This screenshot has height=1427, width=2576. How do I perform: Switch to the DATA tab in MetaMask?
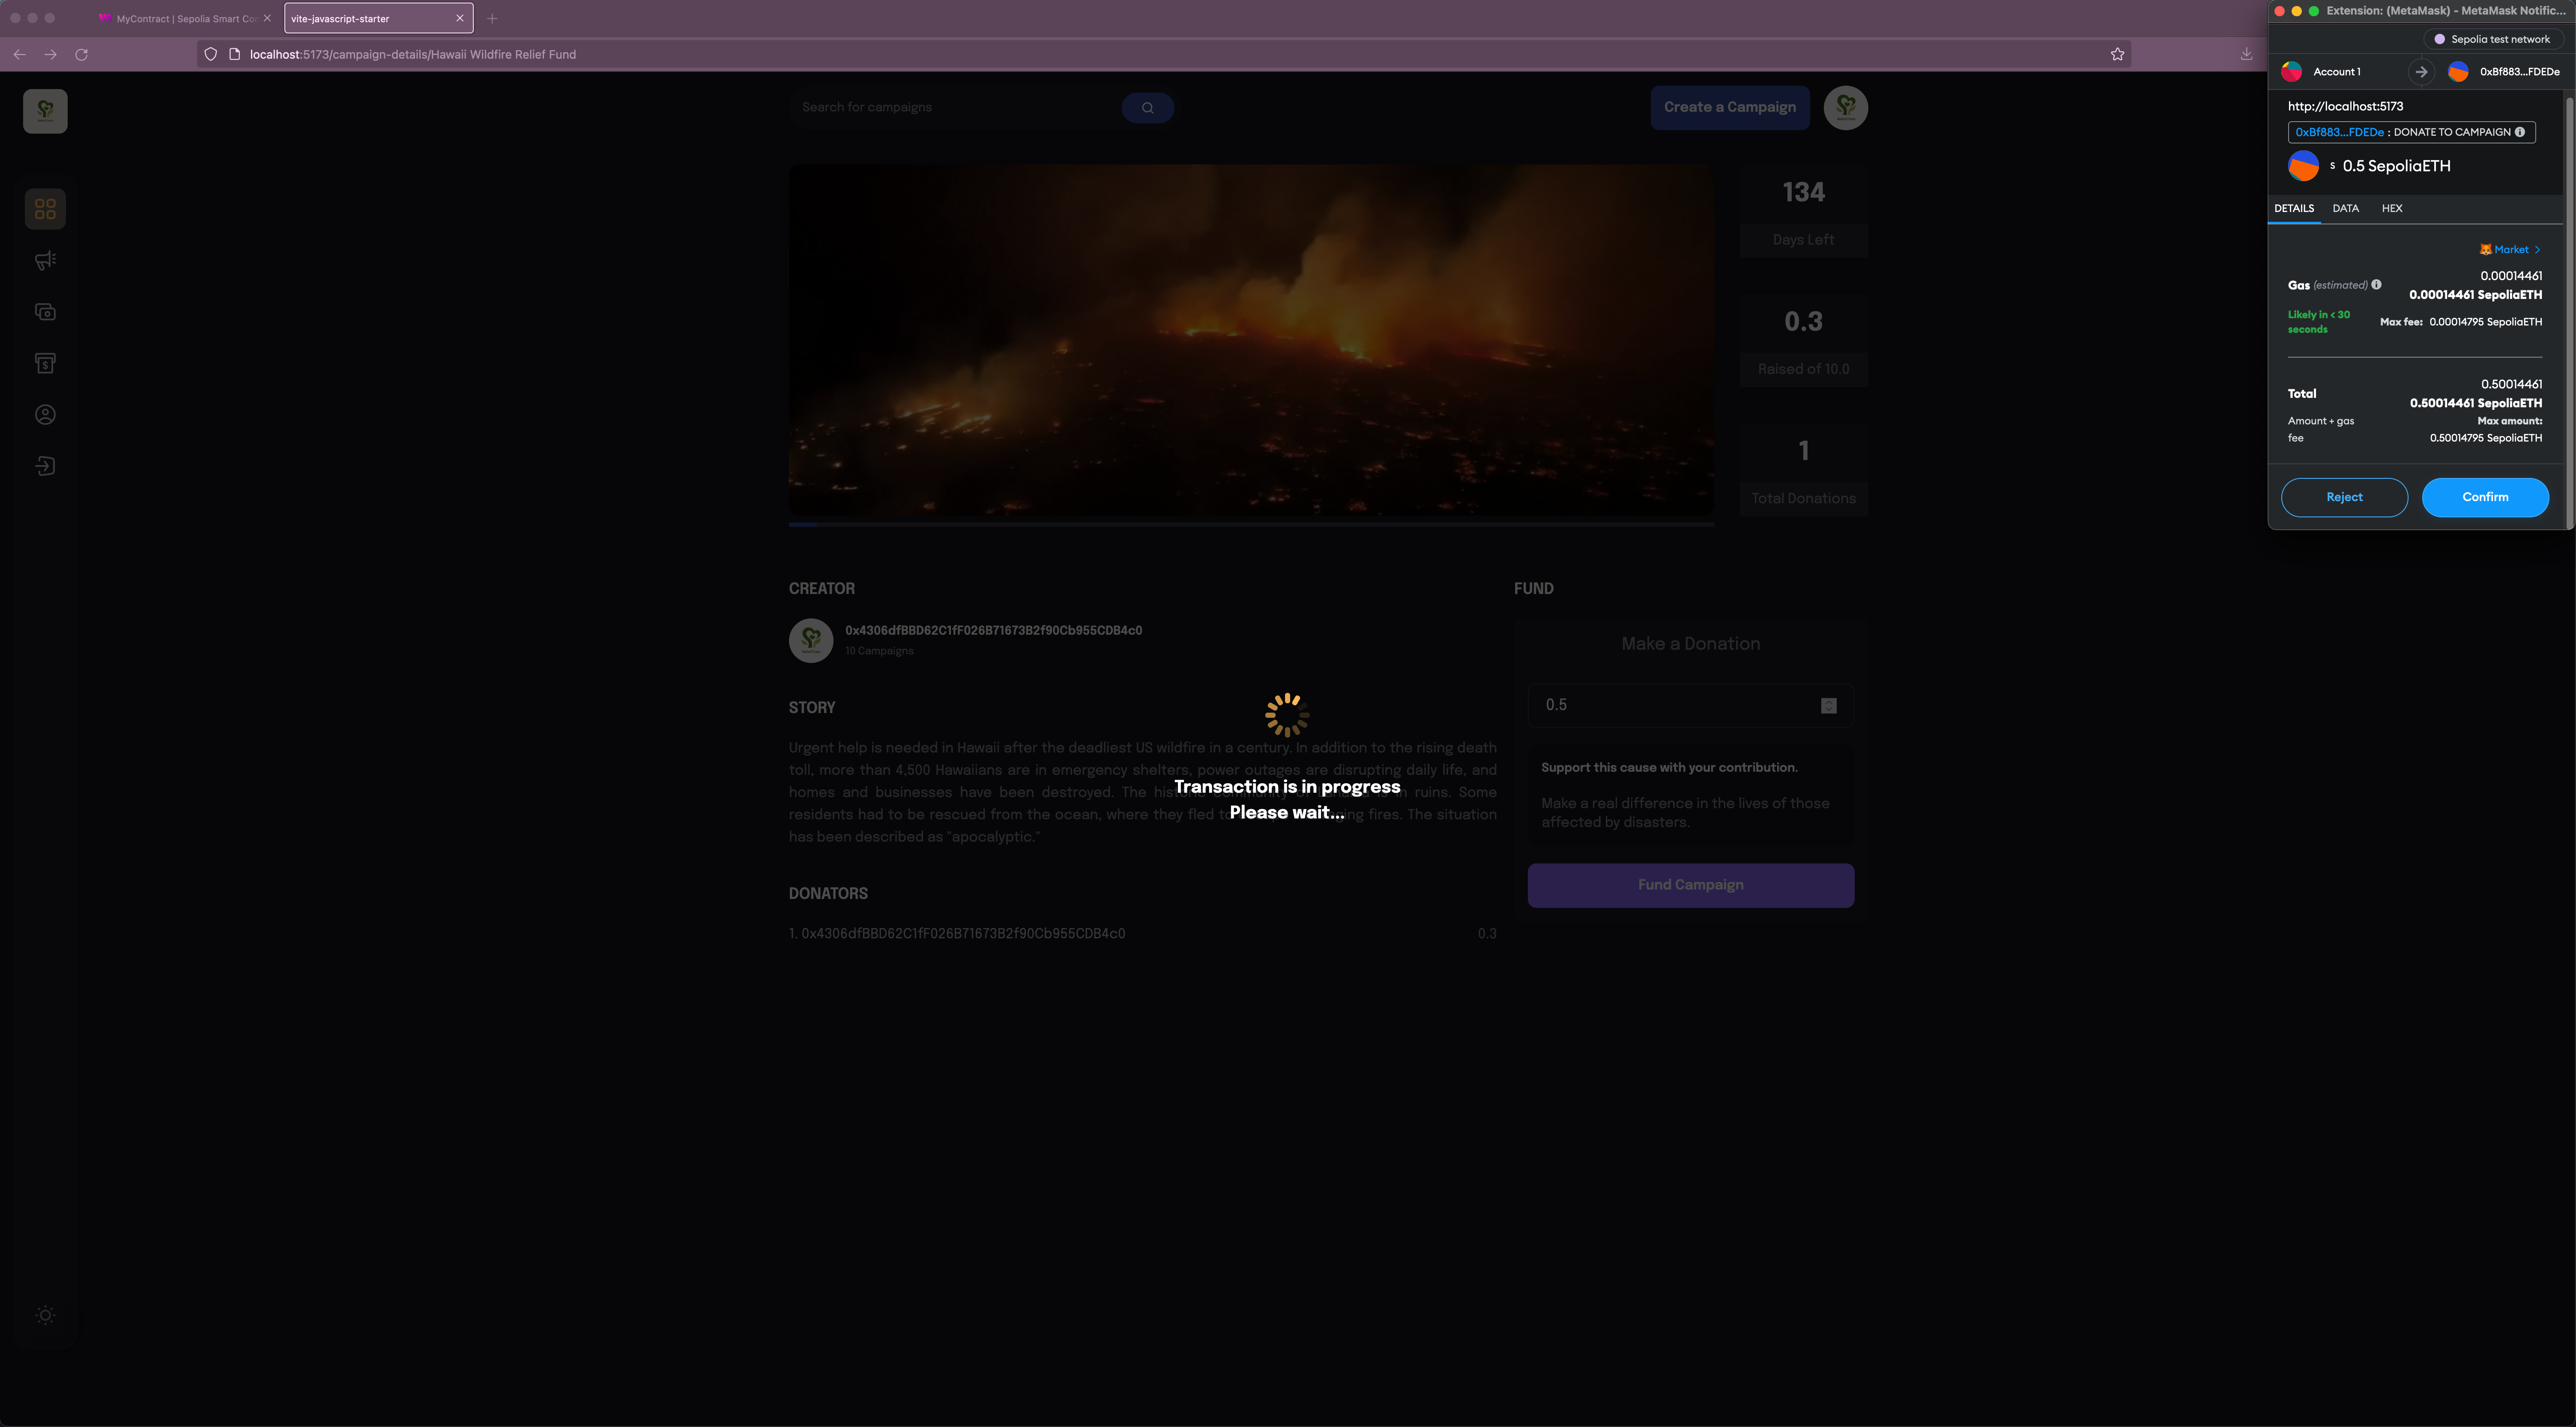point(2345,208)
